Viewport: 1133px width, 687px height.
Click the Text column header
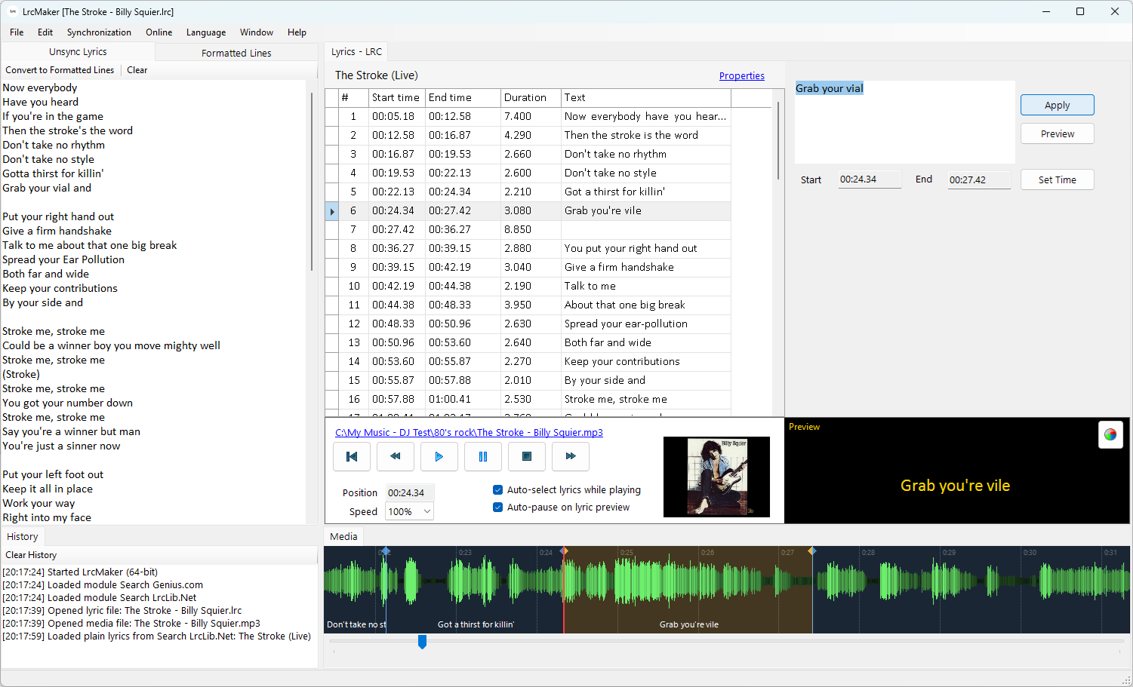[646, 98]
